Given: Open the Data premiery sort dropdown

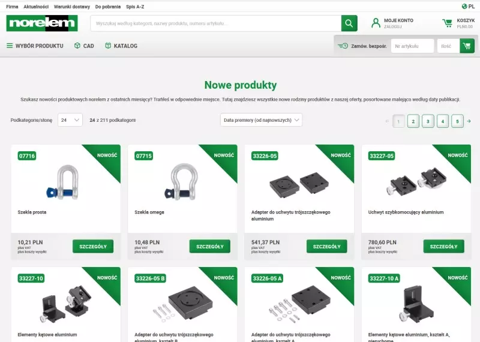Looking at the screenshot, I should pos(261,120).
